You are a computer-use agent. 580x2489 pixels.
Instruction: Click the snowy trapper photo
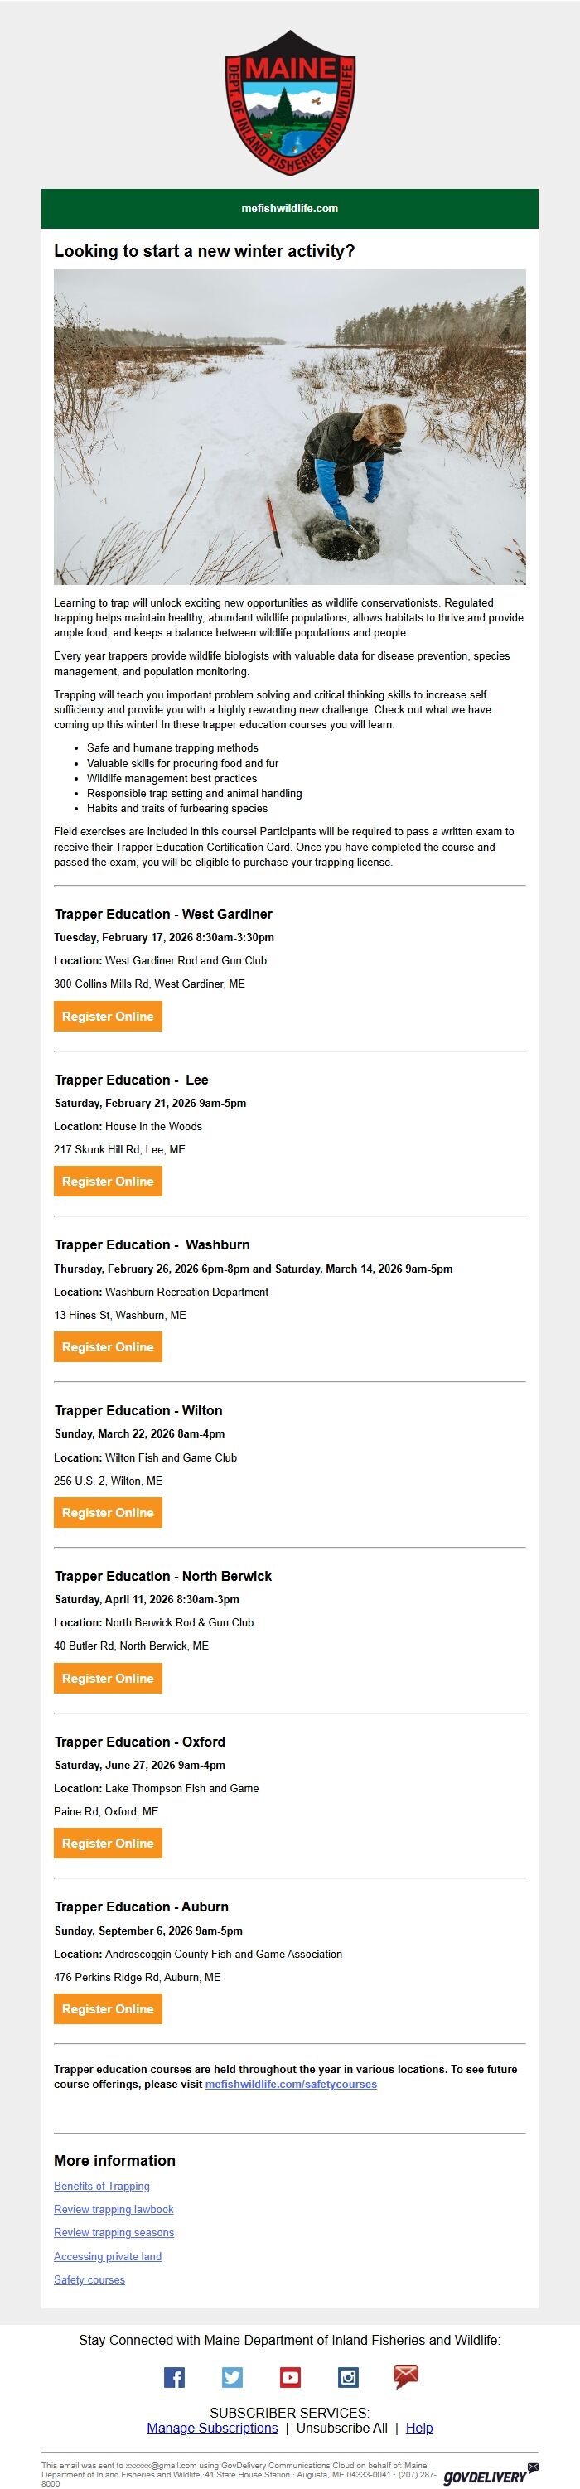click(x=290, y=426)
